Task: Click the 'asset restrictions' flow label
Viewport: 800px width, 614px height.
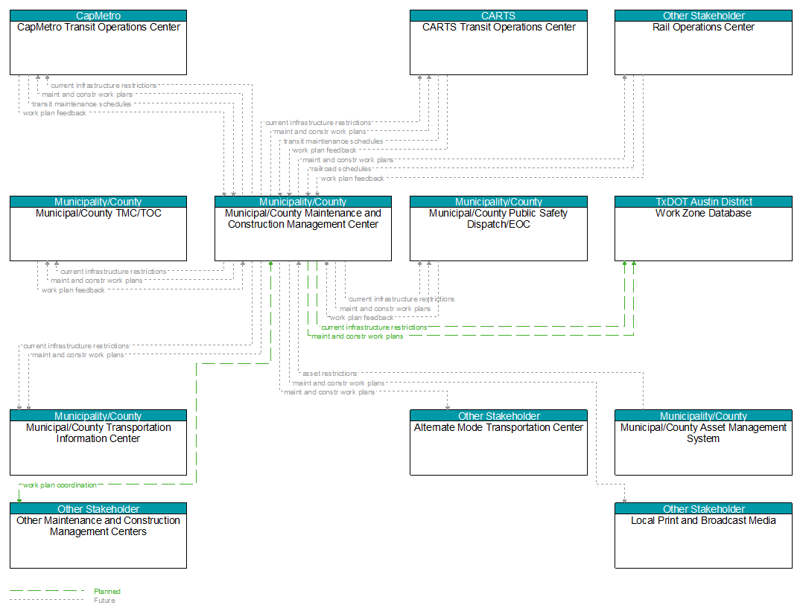Action: point(329,374)
